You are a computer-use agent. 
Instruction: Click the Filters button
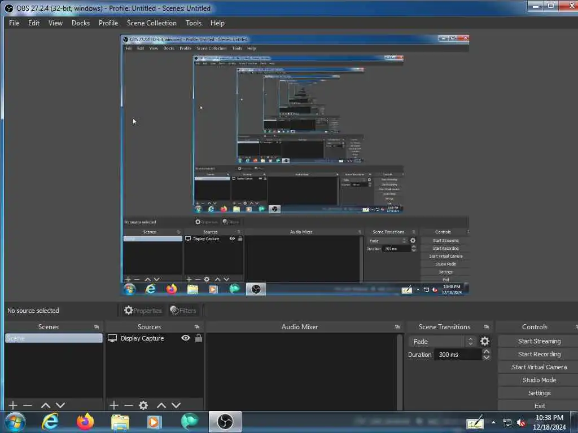pyautogui.click(x=183, y=311)
